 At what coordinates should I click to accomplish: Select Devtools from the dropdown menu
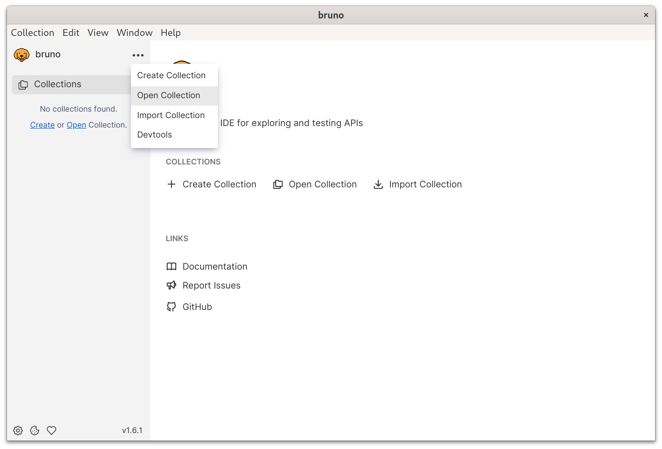(174, 135)
